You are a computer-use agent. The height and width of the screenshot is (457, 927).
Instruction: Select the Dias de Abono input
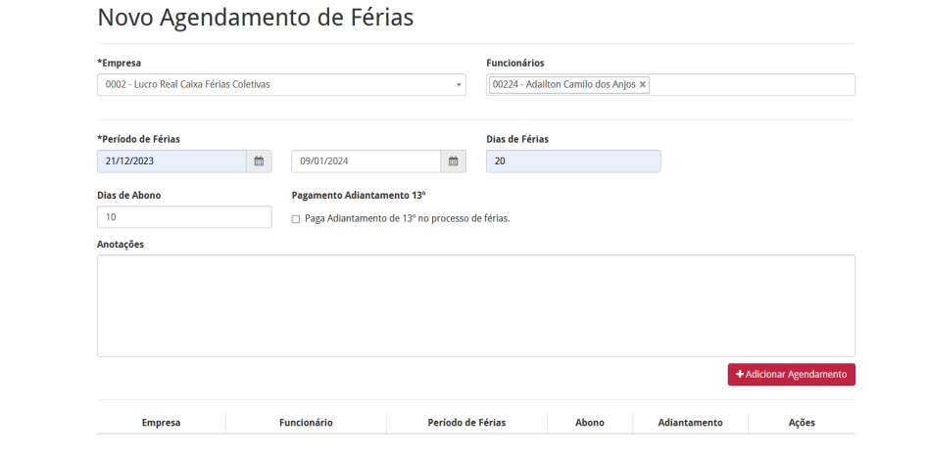point(184,216)
